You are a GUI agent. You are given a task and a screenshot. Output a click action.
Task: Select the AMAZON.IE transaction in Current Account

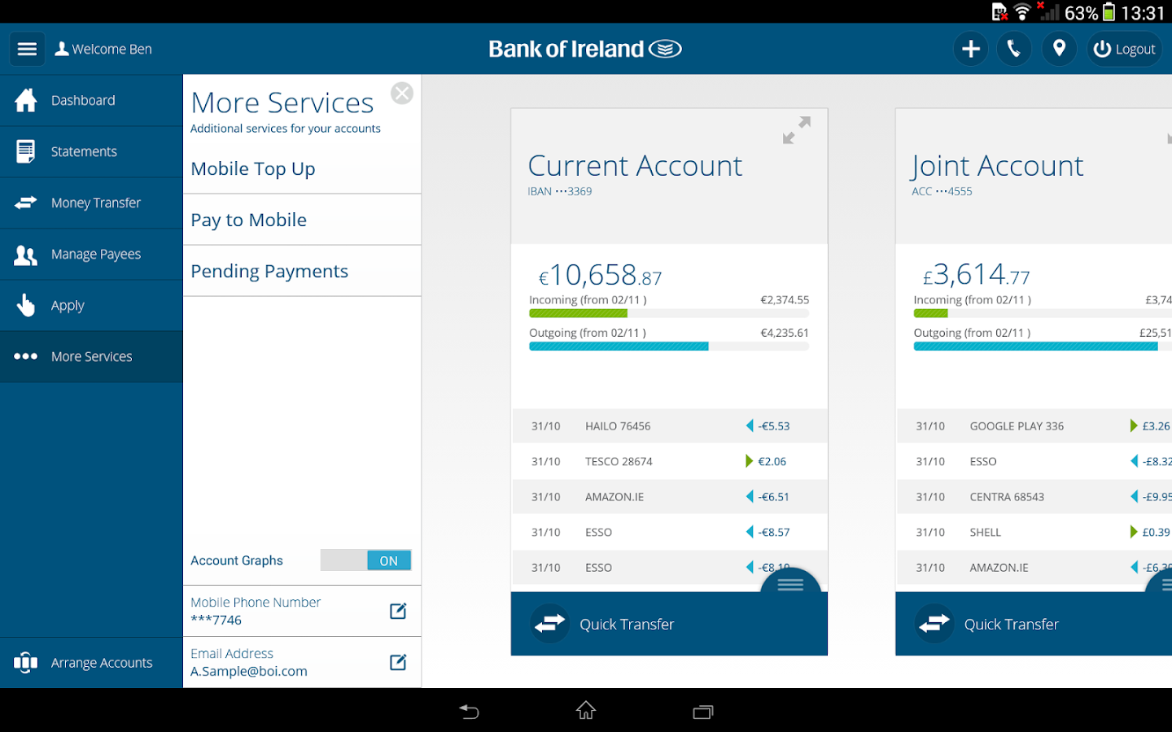coord(669,497)
